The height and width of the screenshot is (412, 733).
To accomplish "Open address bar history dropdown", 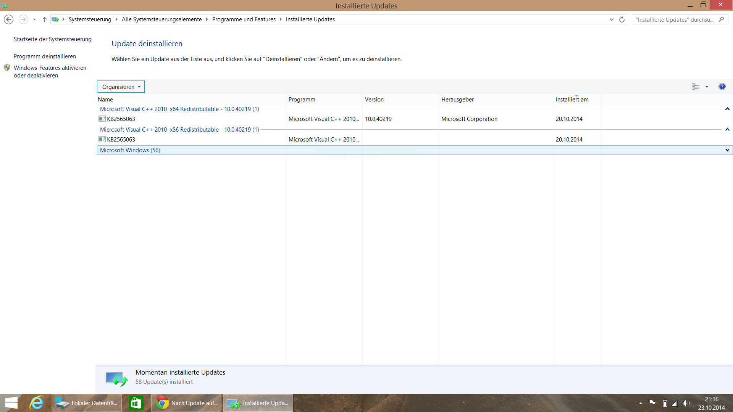I will [612, 19].
